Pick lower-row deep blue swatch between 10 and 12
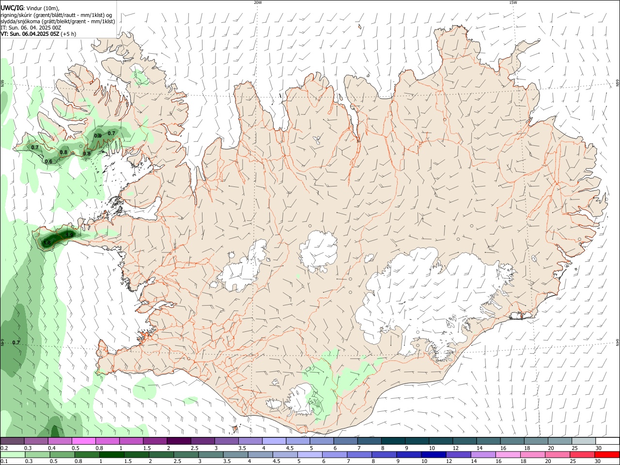 pyautogui.click(x=433, y=454)
